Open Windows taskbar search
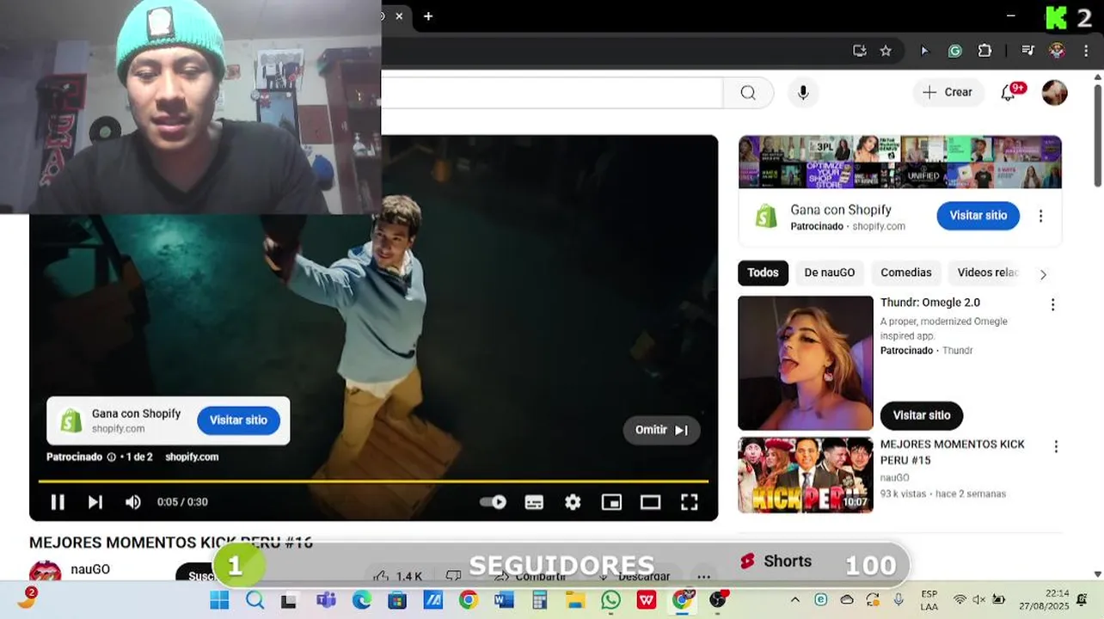Screen dimensions: 1104x619 click(255, 600)
